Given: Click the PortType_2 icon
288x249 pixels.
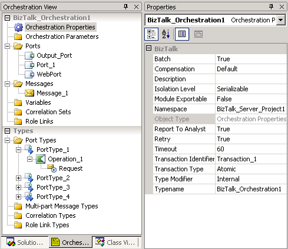Looking at the screenshot, I should [x=29, y=178].
